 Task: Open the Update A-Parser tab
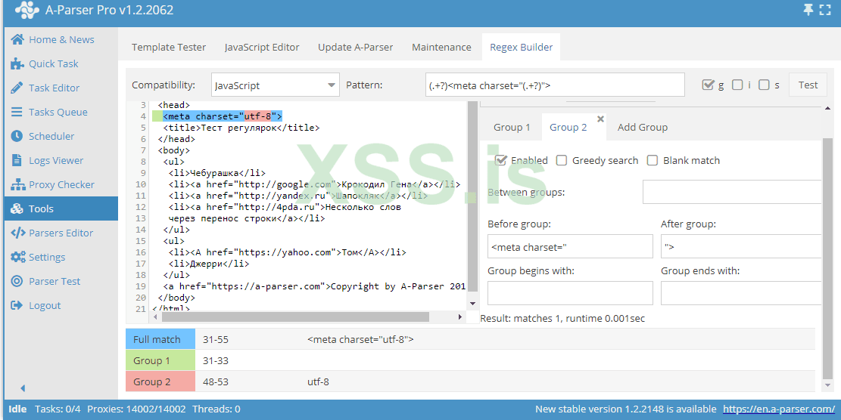click(356, 47)
